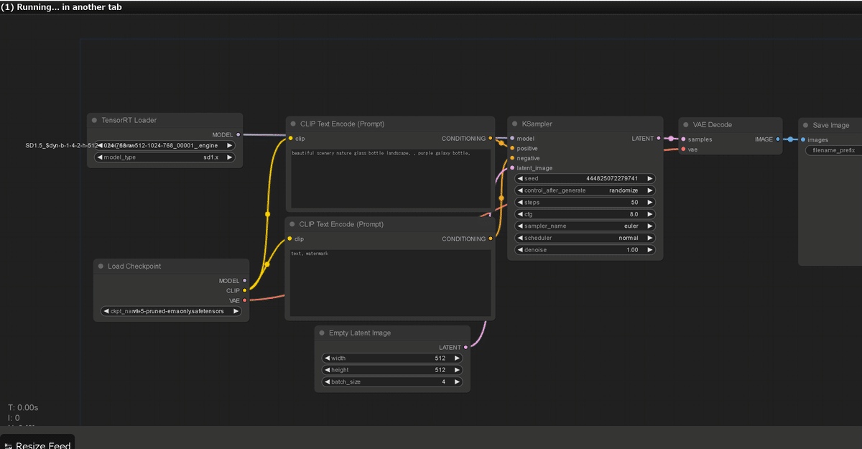
Task: Open the scheduler normal selector
Action: coord(585,238)
